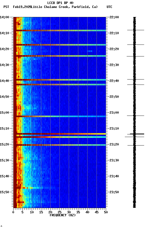Click the seismogram spike near 23:13 UTC
Viewport: 146px width, 229px height.
[136, 134]
